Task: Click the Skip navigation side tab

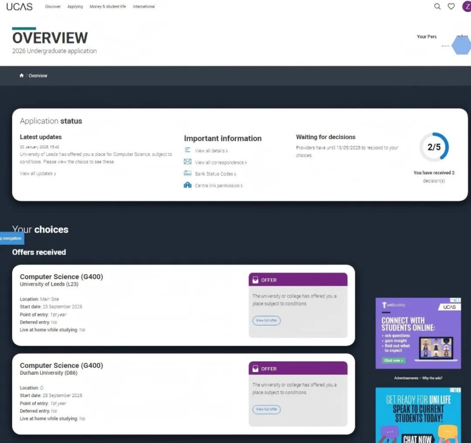Action: click(11, 238)
